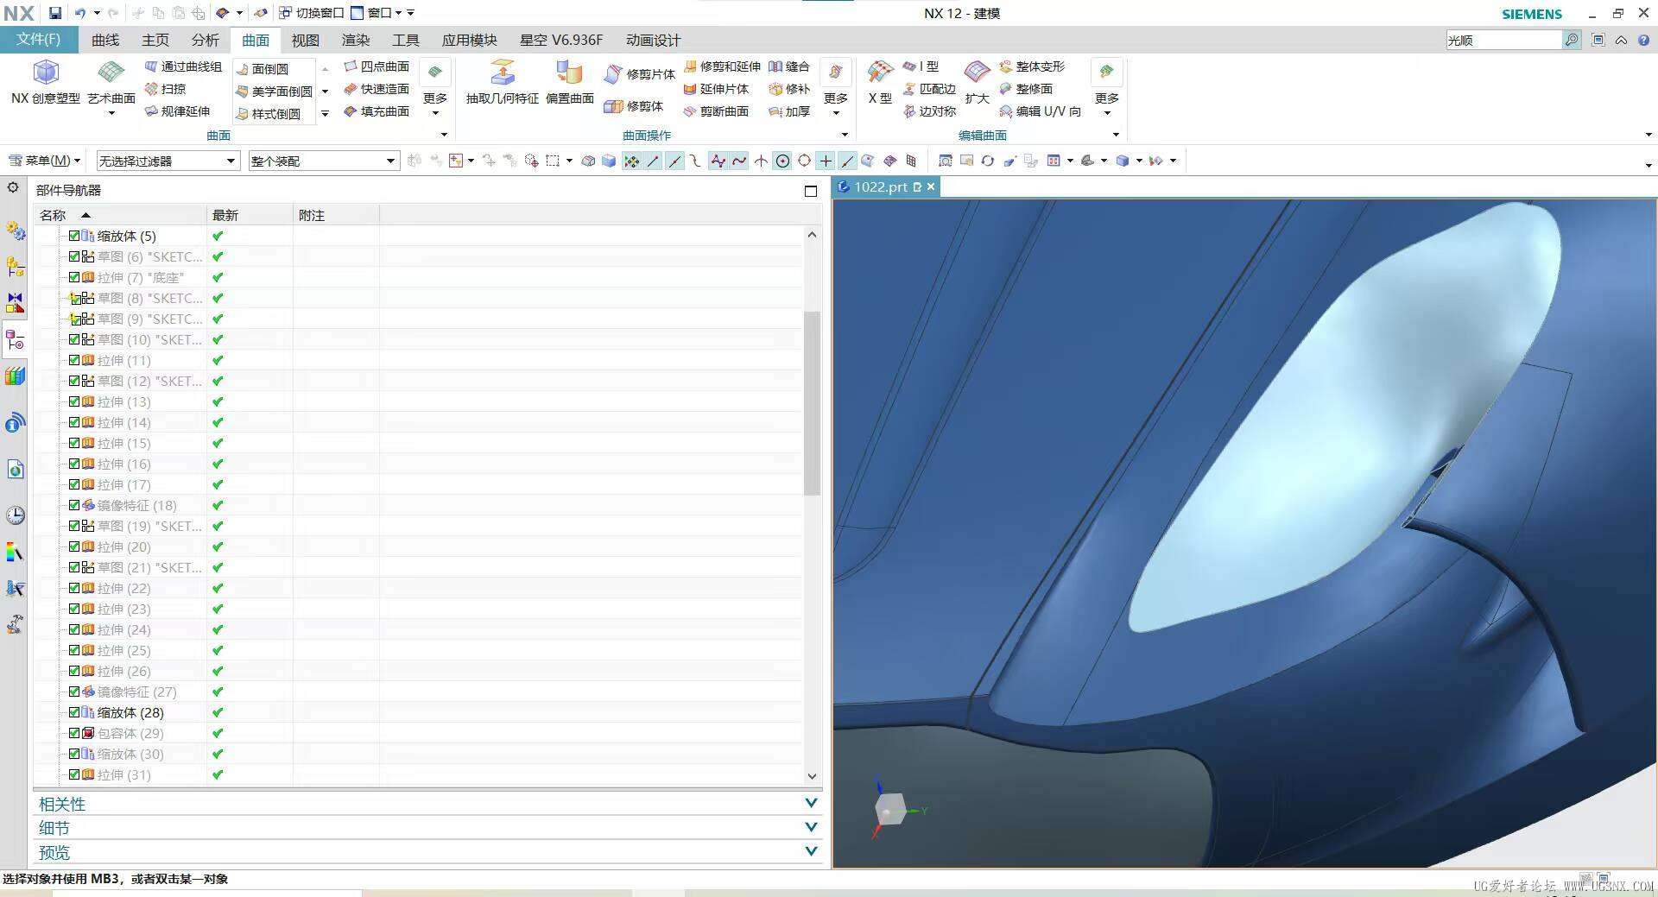Open the 整个装配 scope dropdown
The height and width of the screenshot is (897, 1658).
tap(323, 161)
